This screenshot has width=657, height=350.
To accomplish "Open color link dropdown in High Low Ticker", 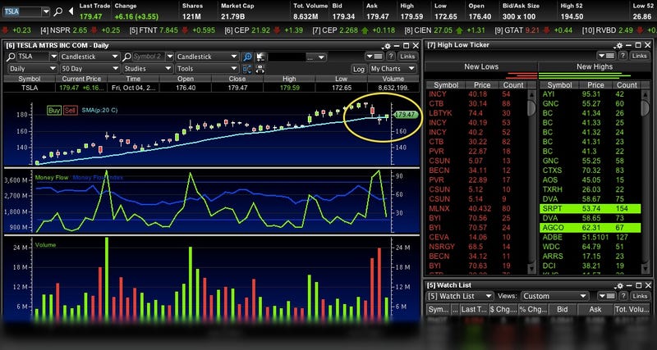I will 607,56.
